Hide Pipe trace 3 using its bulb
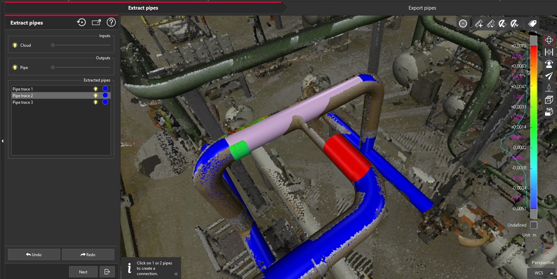 pos(96,102)
